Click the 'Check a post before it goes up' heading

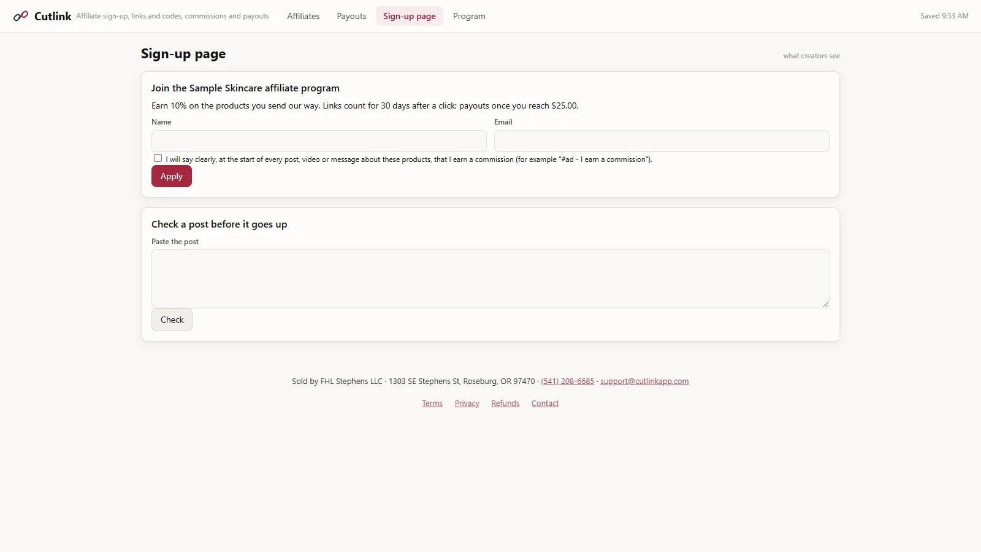pos(219,224)
